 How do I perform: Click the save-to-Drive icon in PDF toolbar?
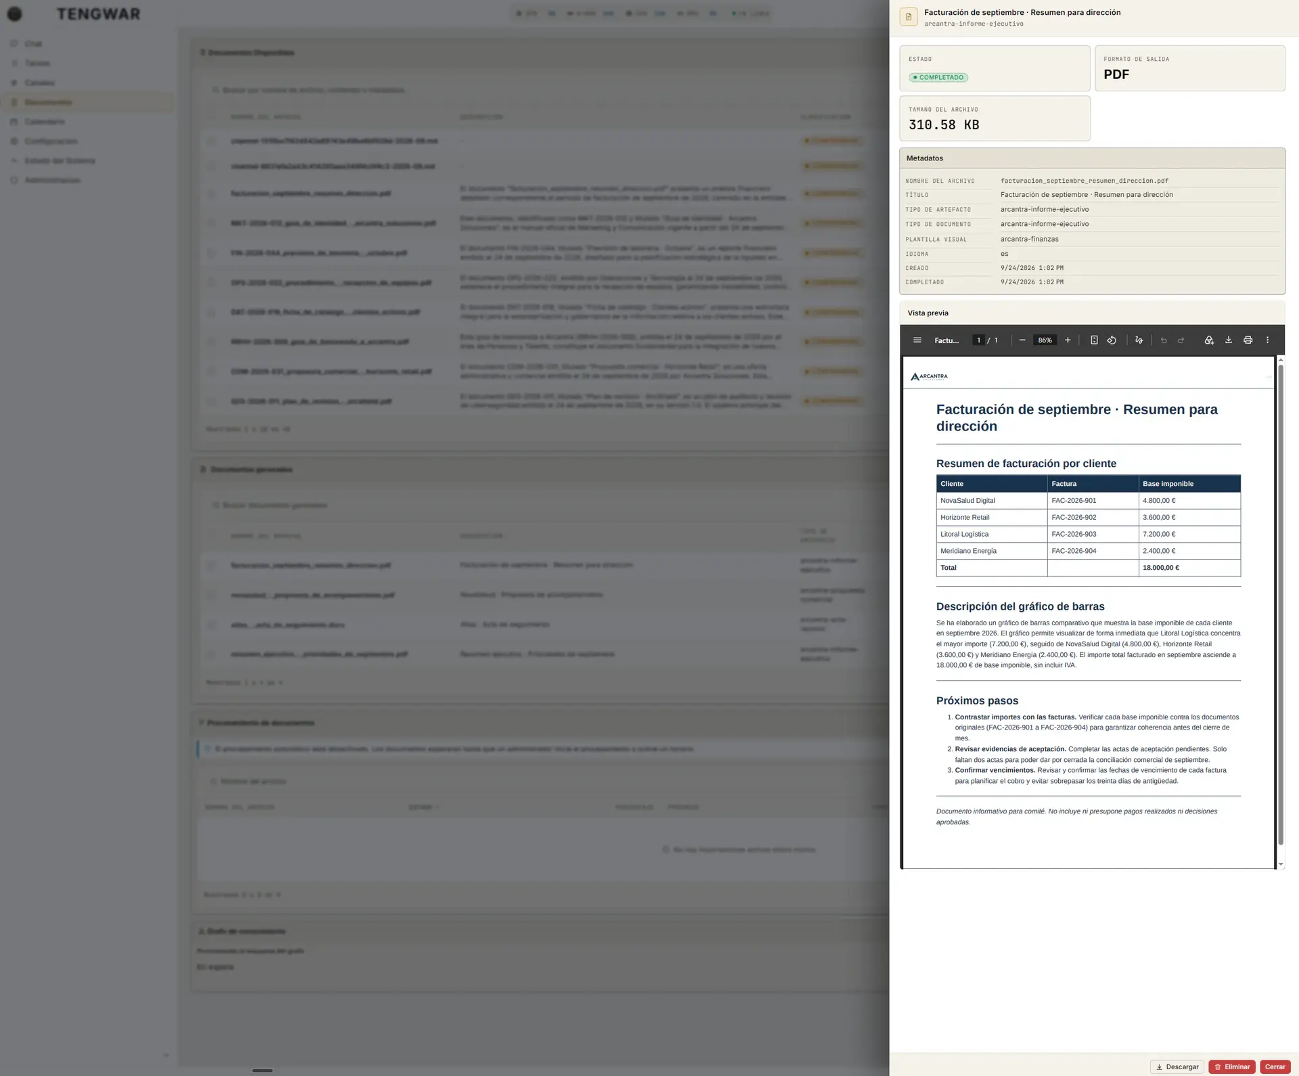[1209, 340]
